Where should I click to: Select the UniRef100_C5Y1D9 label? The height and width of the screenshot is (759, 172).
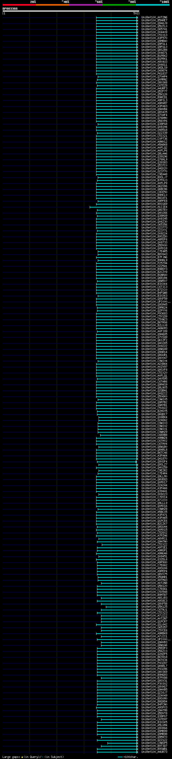pyautogui.click(x=154, y=316)
